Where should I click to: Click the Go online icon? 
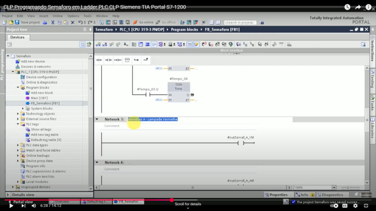click(135, 22)
